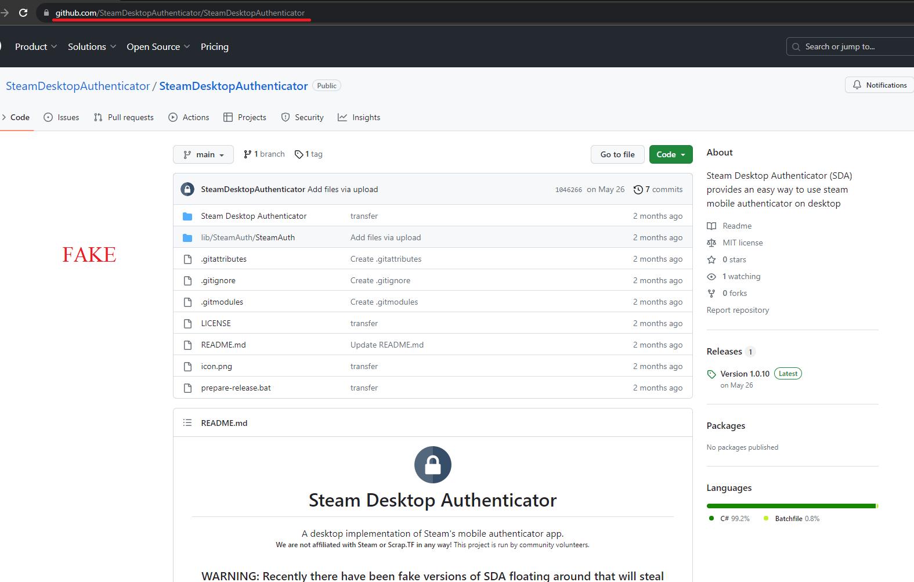Open the Steam Desktop Authenticator folder
Viewport: 914px width, 582px height.
click(254, 216)
